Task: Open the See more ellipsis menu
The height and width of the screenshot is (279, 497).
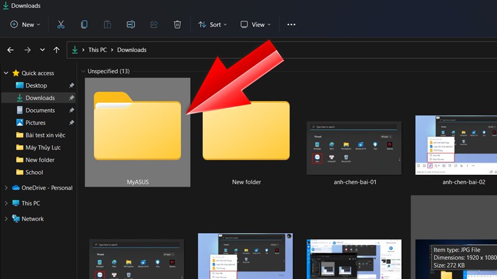Action: coord(291,24)
